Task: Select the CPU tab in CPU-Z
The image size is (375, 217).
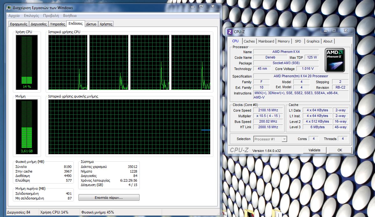Action: click(235, 41)
